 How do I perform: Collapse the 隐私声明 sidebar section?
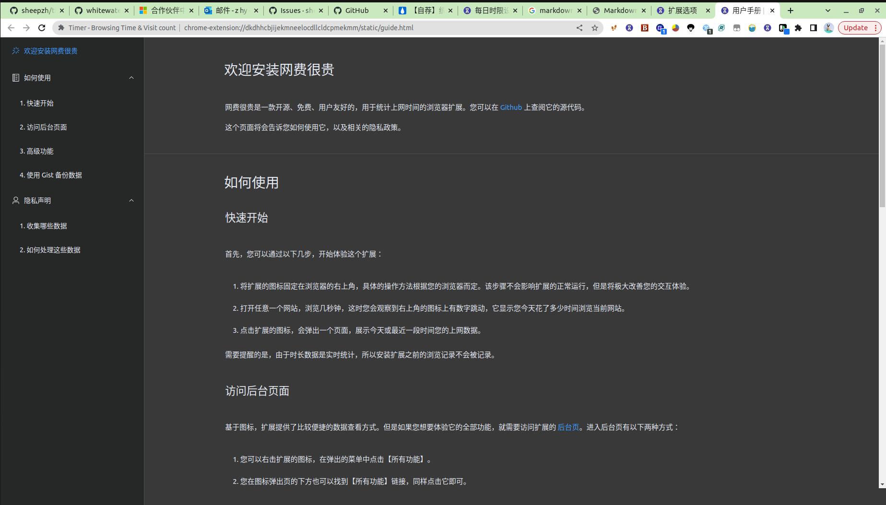point(131,200)
